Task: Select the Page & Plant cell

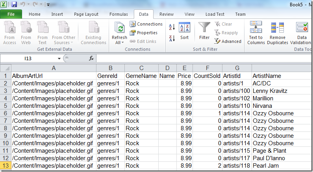Action: pyautogui.click(x=282, y=151)
